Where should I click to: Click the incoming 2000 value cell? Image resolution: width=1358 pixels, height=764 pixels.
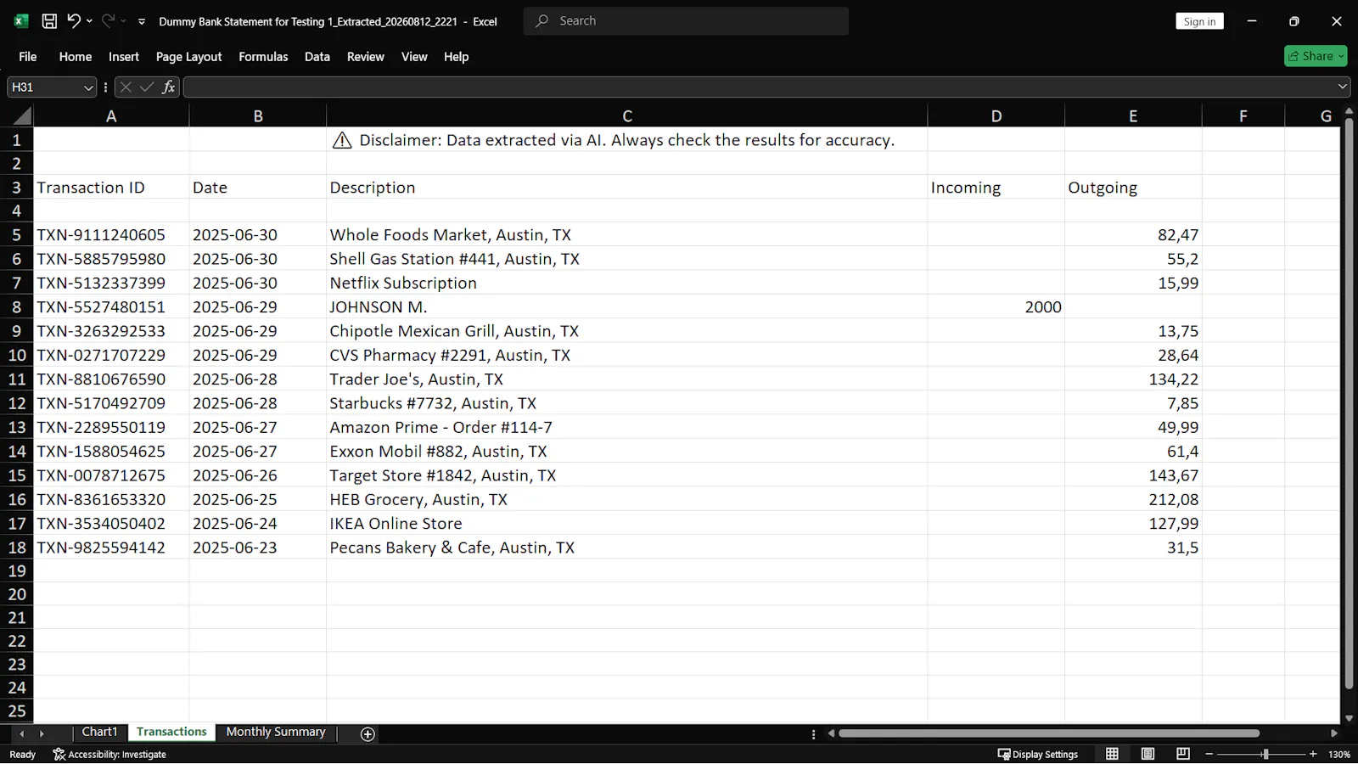pos(996,306)
